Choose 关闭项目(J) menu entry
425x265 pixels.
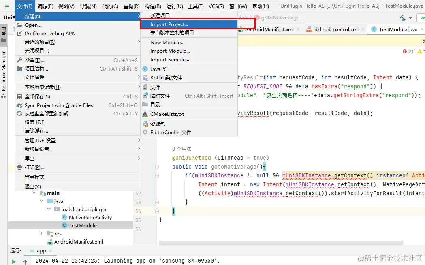(x=78, y=50)
